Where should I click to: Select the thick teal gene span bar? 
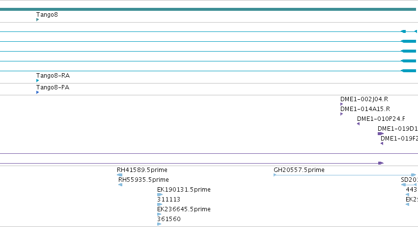pyautogui.click(x=208, y=9)
